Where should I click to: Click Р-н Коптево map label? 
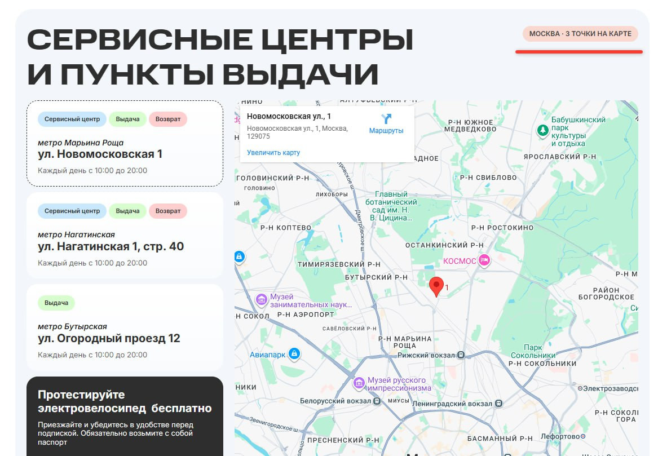point(286,227)
